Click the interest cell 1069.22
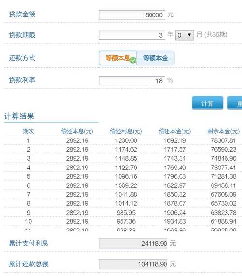 point(126,185)
